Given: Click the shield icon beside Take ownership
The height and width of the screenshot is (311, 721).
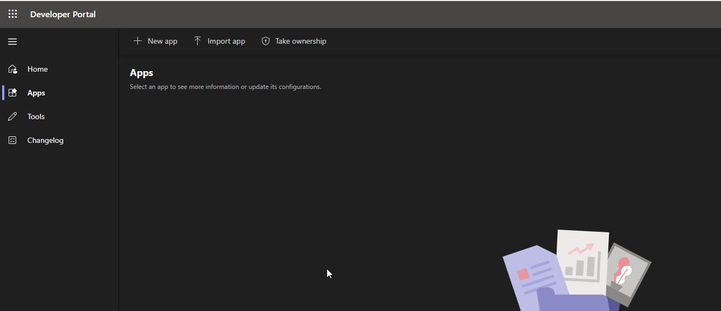Looking at the screenshot, I should [x=265, y=40].
